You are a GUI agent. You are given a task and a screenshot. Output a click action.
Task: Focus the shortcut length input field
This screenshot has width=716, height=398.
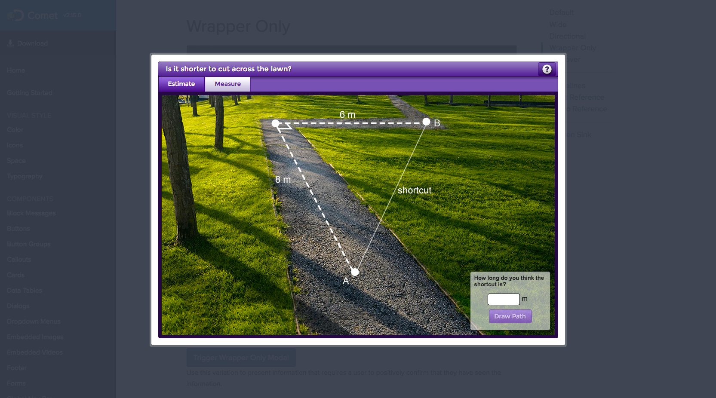coord(504,299)
